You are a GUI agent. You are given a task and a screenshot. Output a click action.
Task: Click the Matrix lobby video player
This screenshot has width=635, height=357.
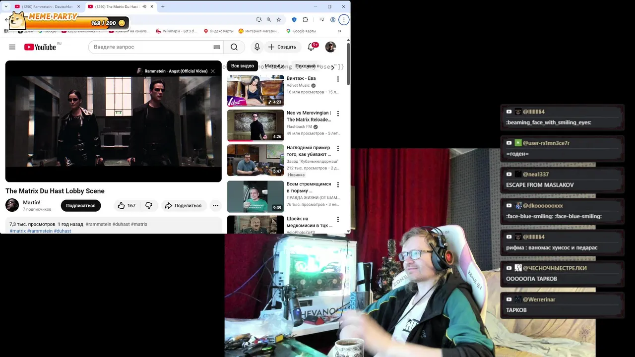114,121
